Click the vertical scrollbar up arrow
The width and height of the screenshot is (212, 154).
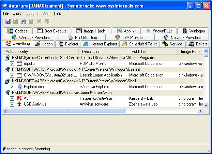pyautogui.click(x=206, y=51)
